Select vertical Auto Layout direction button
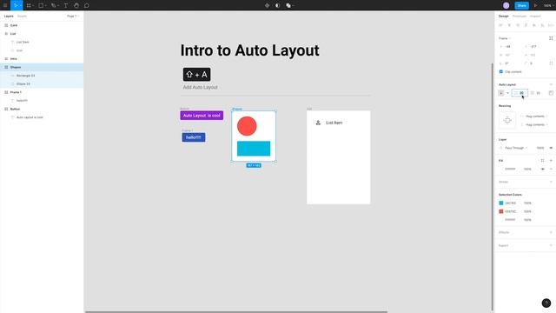 click(x=501, y=93)
